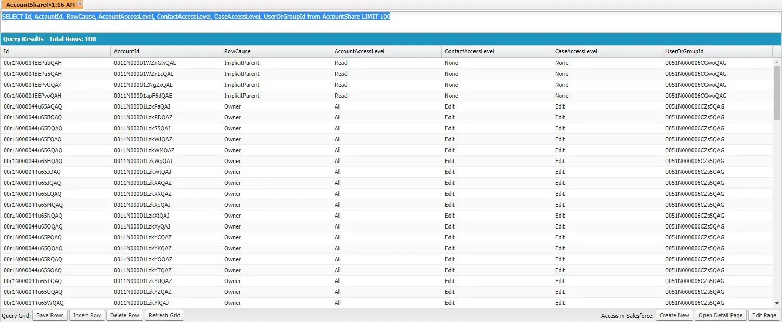Sort by UserOrGroupId column header
782x322 pixels.
coord(717,51)
